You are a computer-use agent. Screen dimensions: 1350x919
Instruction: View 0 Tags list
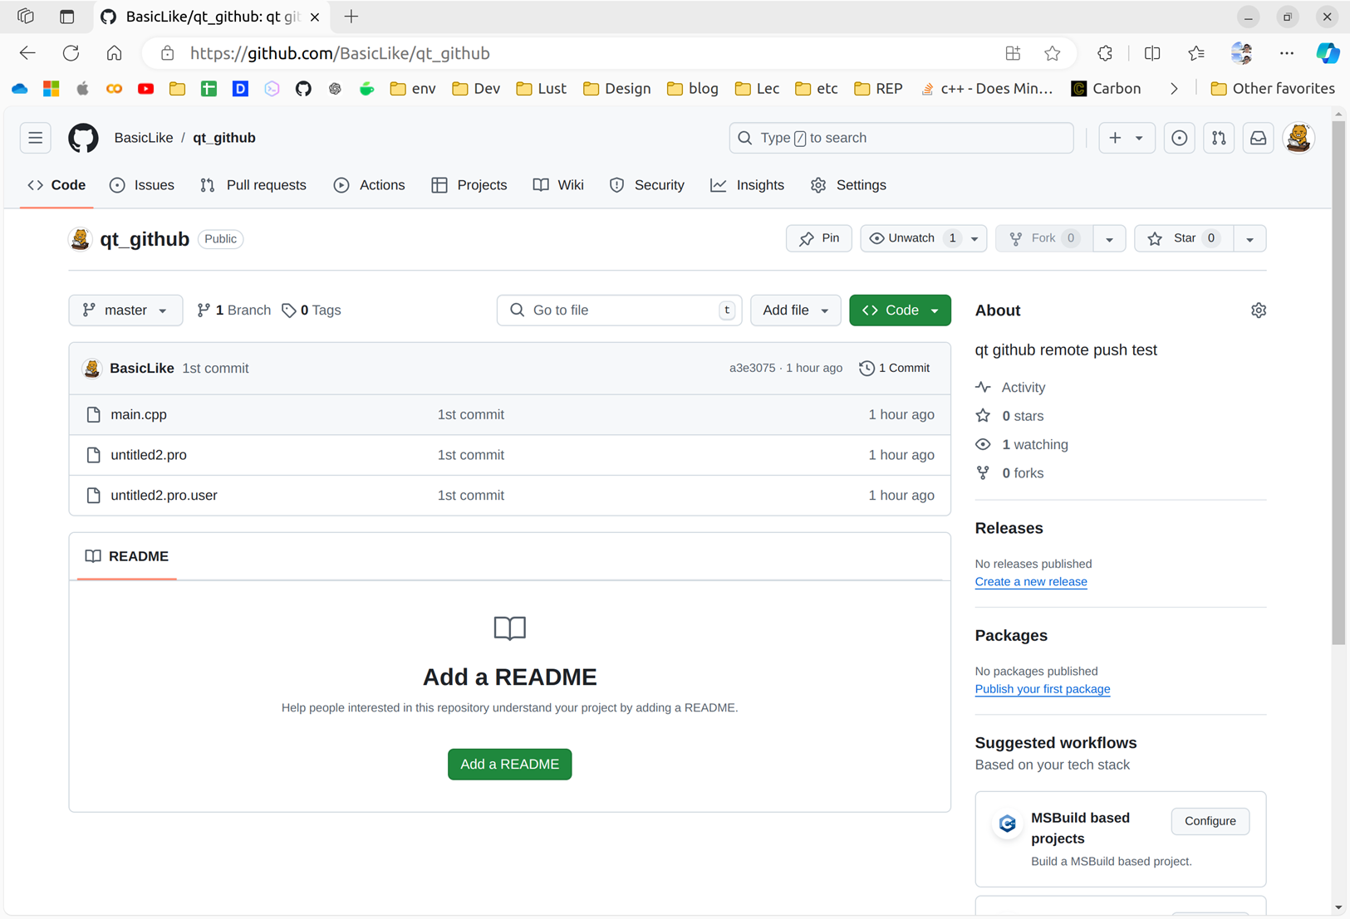(312, 310)
